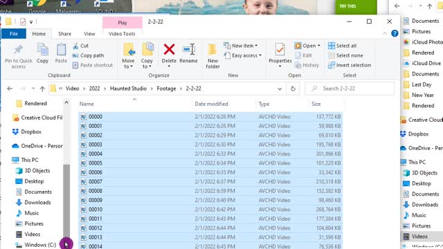This screenshot has width=443, height=249.
Task: Collapse the ribbon with the chevron
Action: pos(385,33)
